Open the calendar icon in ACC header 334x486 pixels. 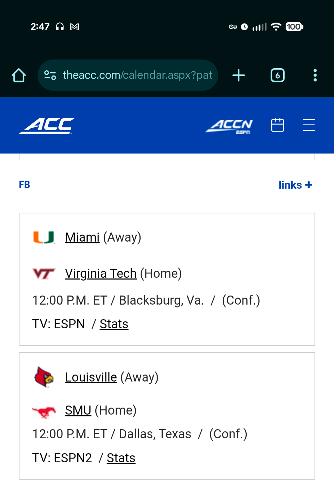[x=277, y=125]
